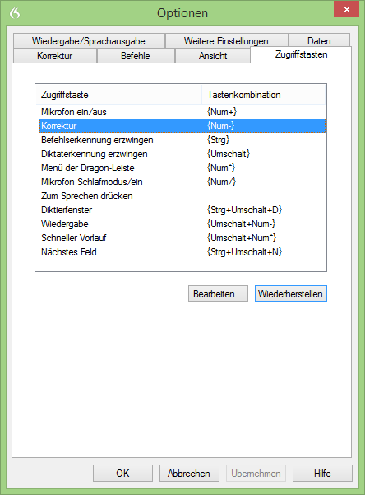Select the Zum Sprechen drücken entry
Image resolution: width=365 pixels, height=495 pixels.
pos(182,196)
